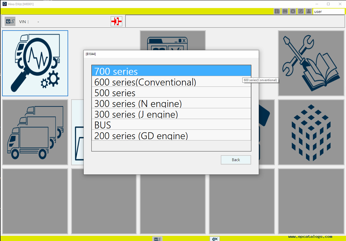This screenshot has height=241, width=346.
Task: Click the vehicle diagnostics magnifier tile
Action: point(35,63)
